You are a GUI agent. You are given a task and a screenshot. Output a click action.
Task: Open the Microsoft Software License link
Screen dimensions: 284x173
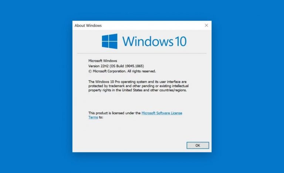pos(162,113)
